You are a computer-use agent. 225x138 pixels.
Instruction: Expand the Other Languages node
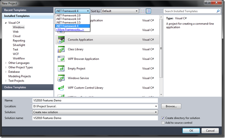click(6, 63)
